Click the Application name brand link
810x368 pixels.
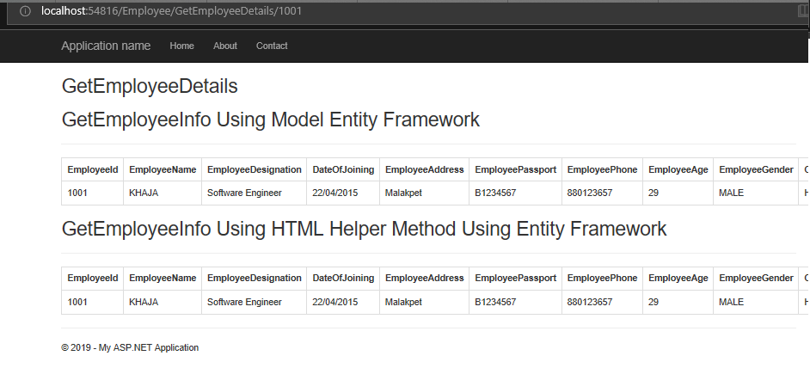coord(106,46)
